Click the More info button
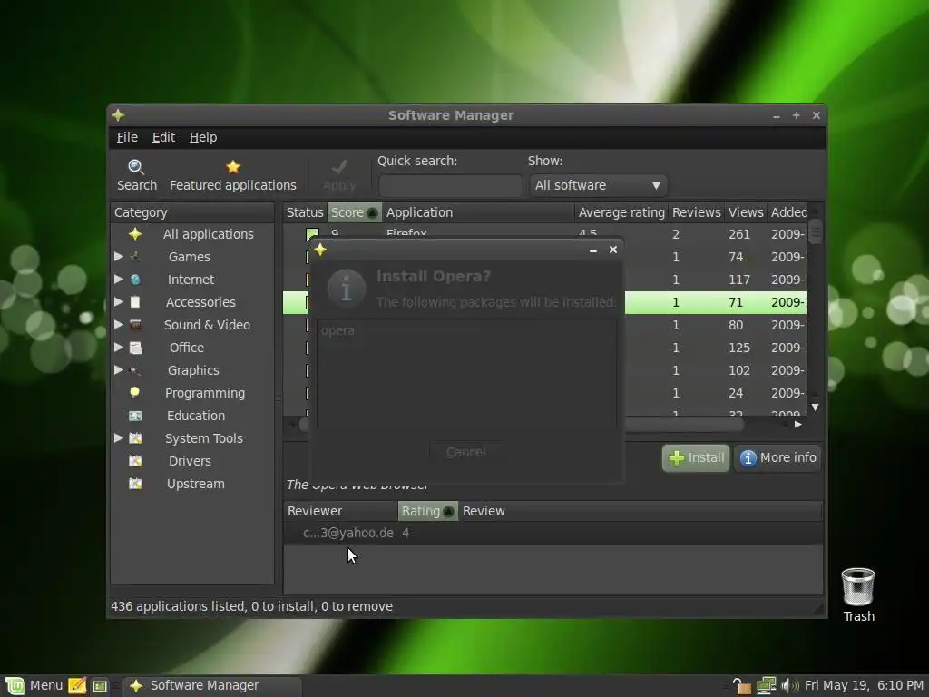This screenshot has height=697, width=929. click(x=777, y=458)
